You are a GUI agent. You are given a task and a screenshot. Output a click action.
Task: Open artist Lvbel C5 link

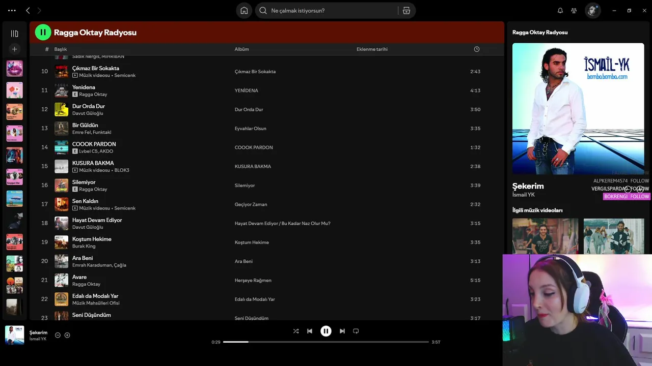88,151
